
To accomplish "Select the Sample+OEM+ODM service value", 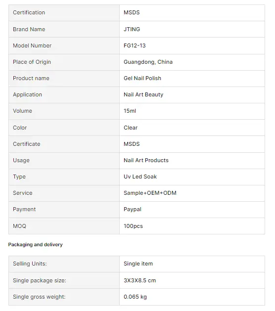I will point(150,193).
